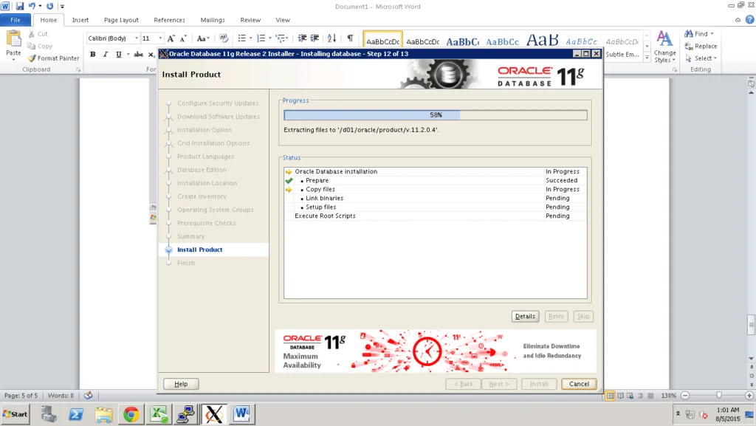
Task: Toggle Strikethrough formatting
Action: click(138, 54)
